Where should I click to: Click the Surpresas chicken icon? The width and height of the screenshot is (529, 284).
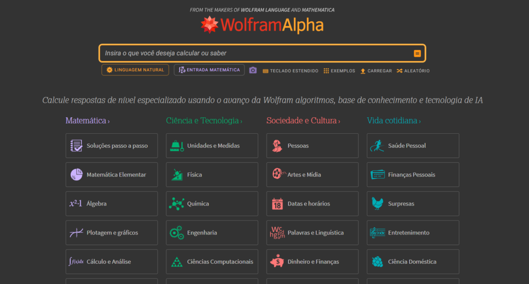tap(377, 203)
